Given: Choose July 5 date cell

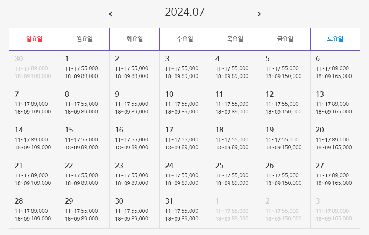Looking at the screenshot, I should pyautogui.click(x=285, y=68).
